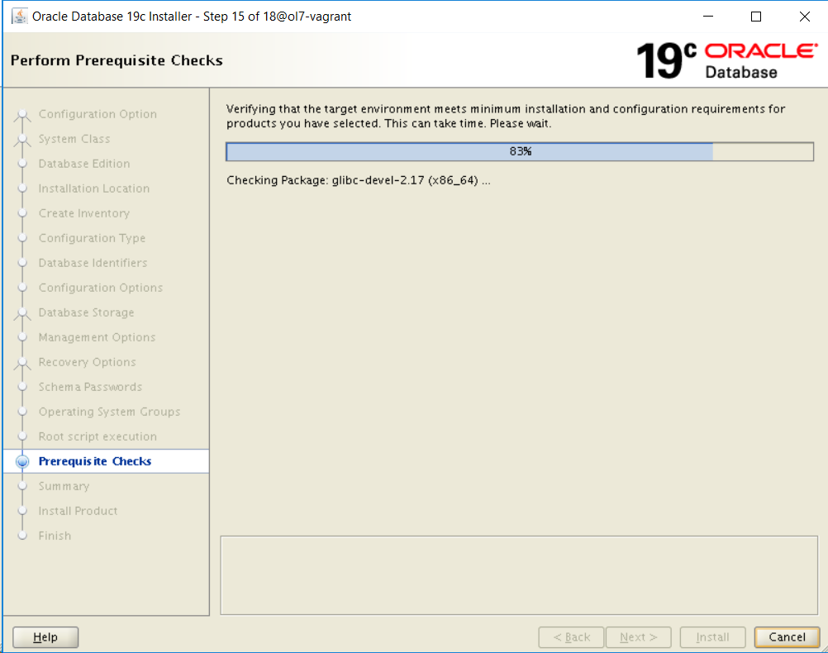Select the Root script execution step
Viewport: 828px width, 653px height.
click(98, 437)
